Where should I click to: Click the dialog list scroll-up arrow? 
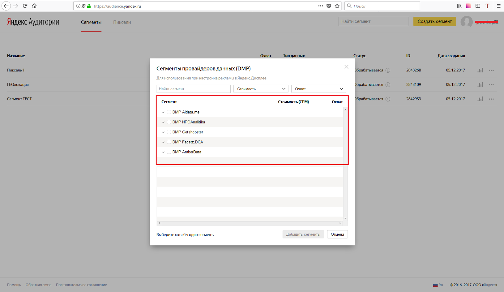(345, 109)
